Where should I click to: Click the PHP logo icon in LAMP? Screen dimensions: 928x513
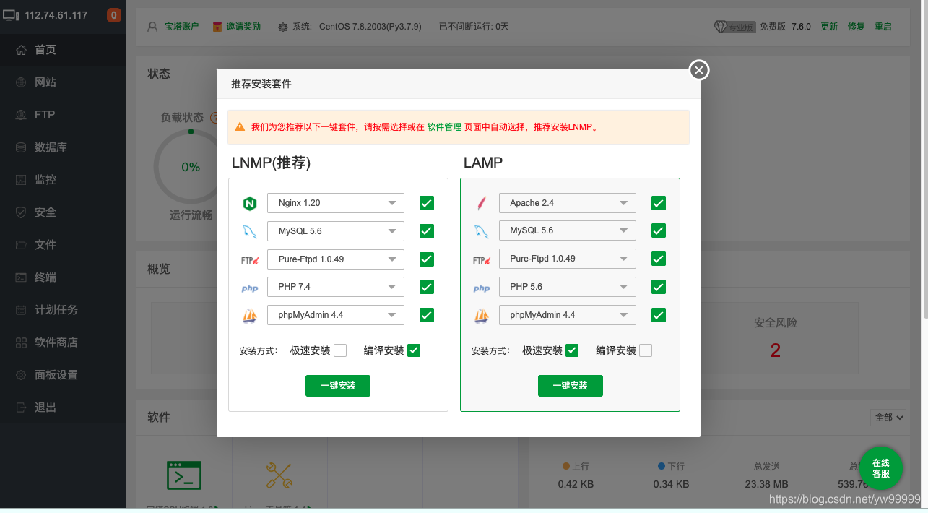(481, 288)
